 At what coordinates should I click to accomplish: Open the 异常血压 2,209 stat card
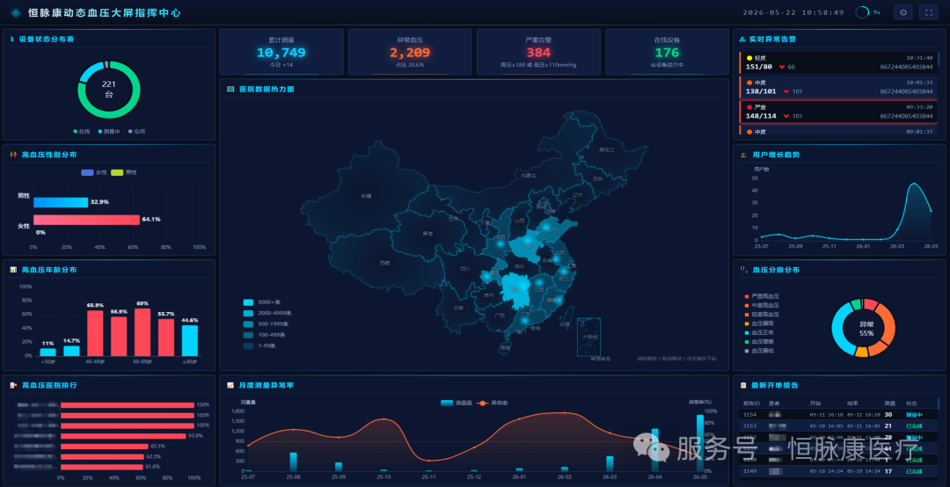point(410,52)
